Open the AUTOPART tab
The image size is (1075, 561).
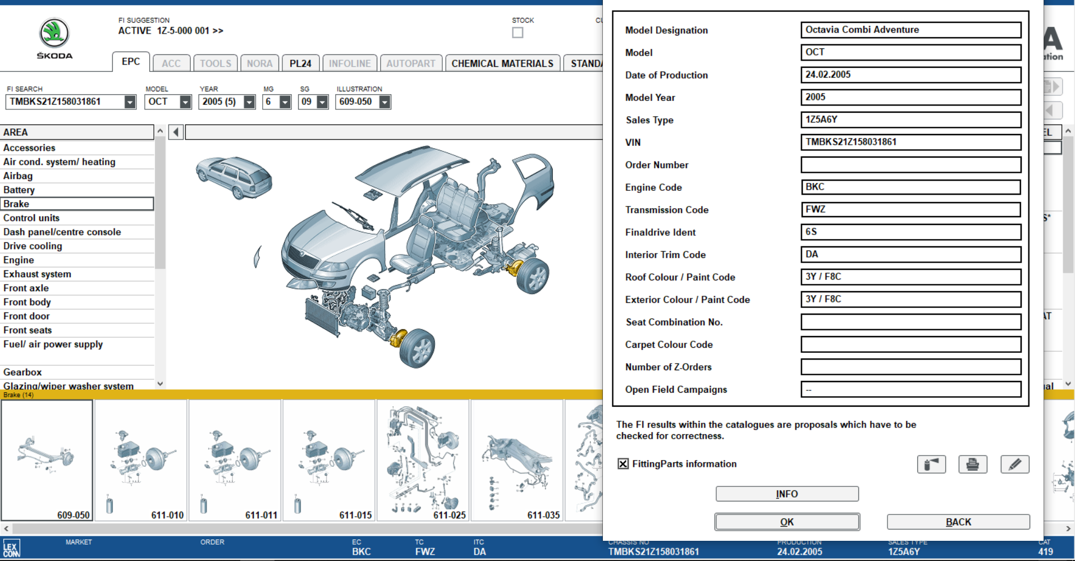[x=411, y=63]
